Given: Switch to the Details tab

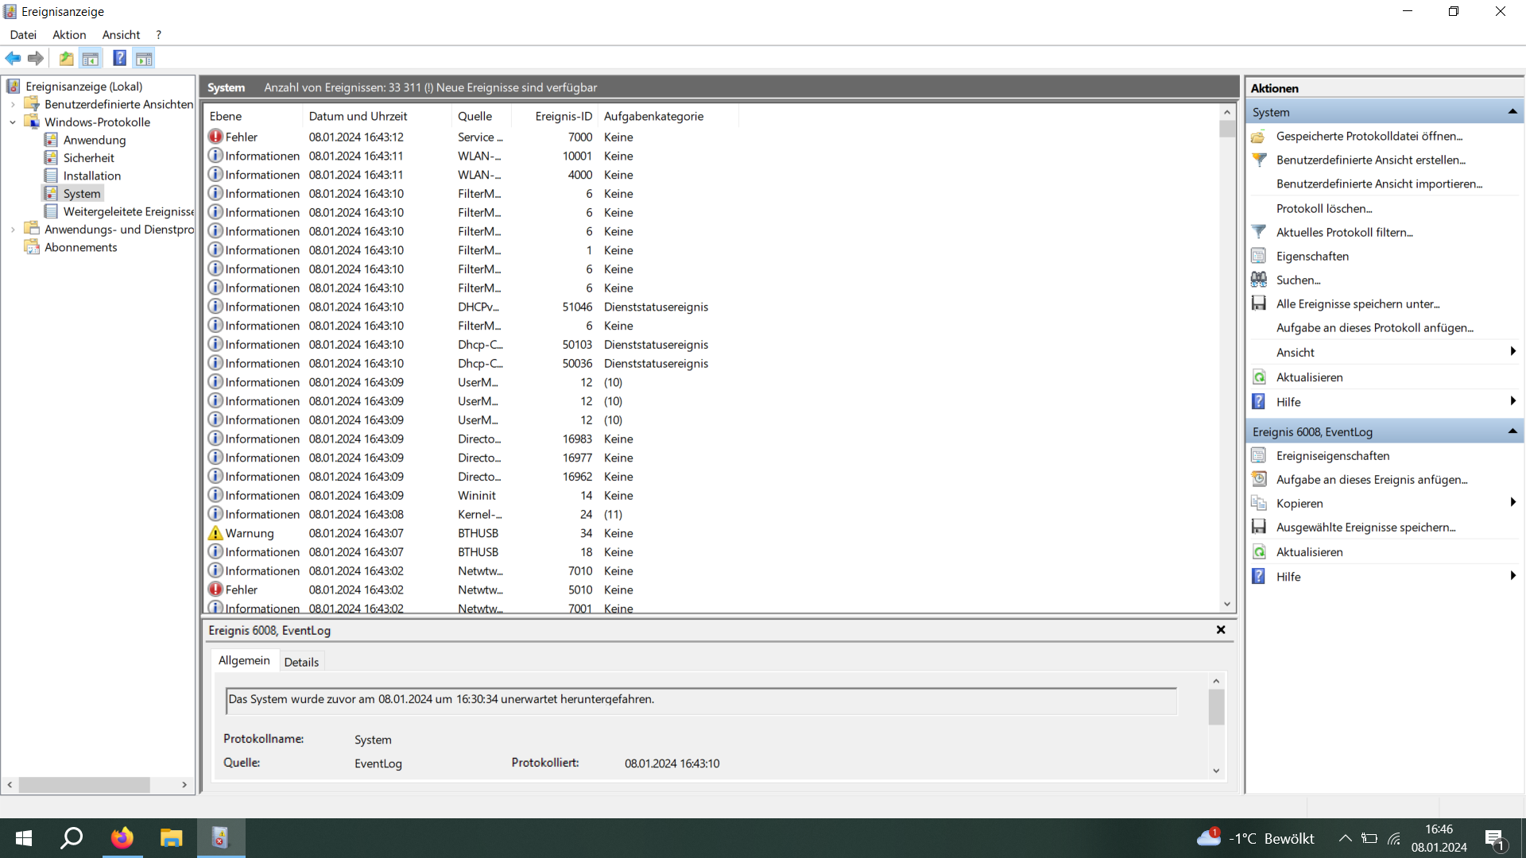Looking at the screenshot, I should pyautogui.click(x=301, y=662).
